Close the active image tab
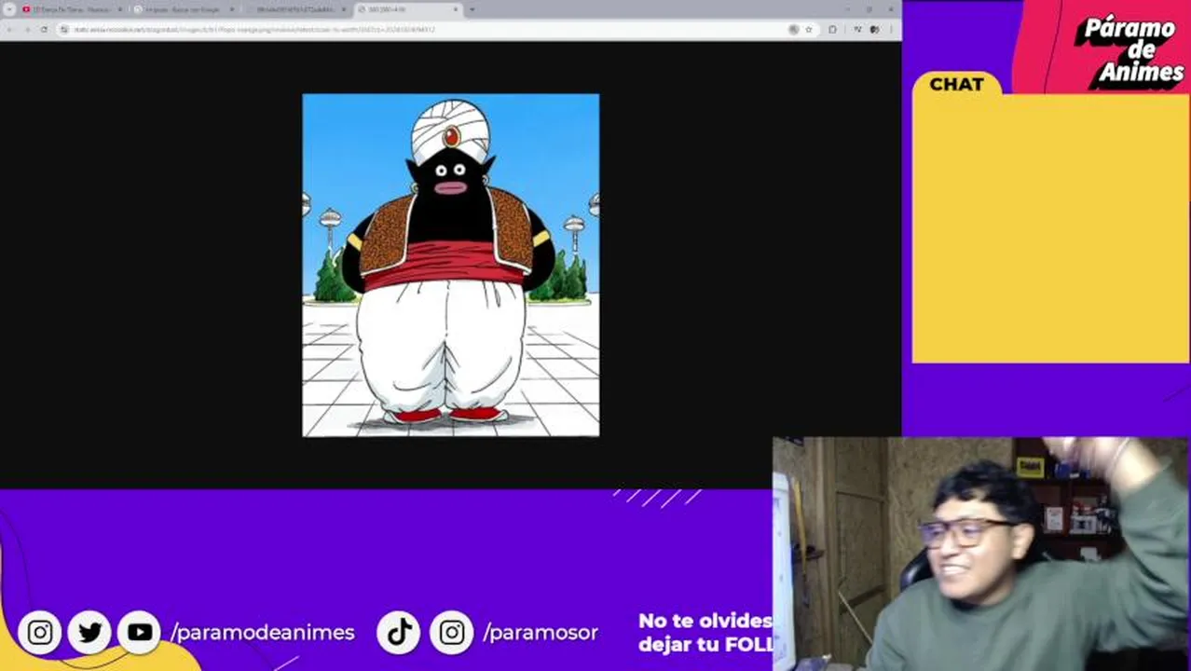1191x671 pixels. click(456, 9)
